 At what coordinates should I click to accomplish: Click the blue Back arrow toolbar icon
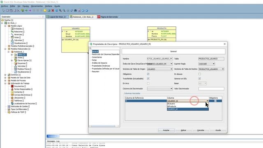pos(83,10)
